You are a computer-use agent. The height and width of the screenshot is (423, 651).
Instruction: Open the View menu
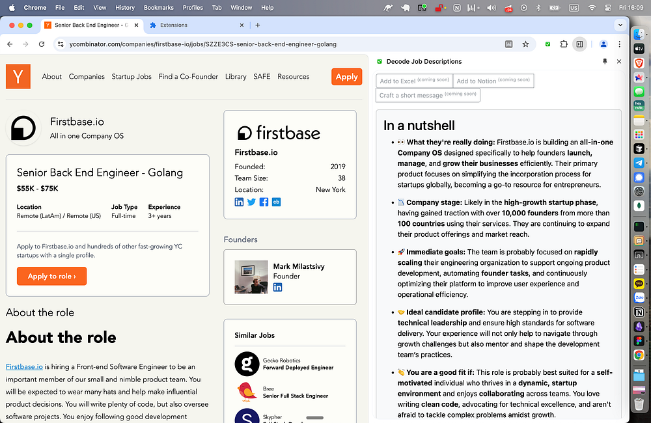100,7
